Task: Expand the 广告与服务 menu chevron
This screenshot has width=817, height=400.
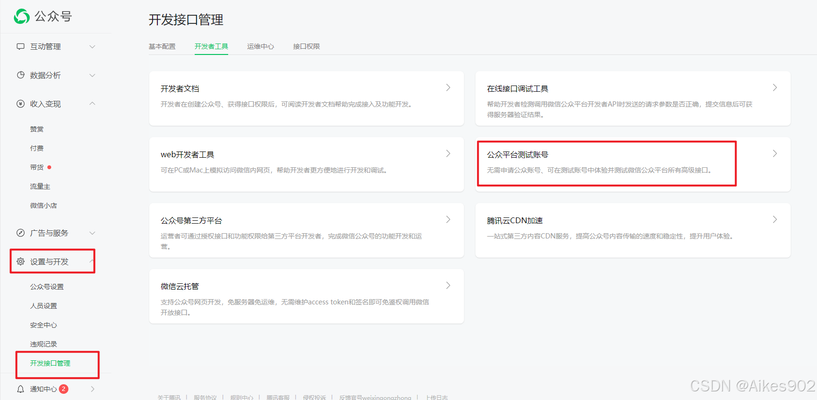Action: (x=92, y=233)
